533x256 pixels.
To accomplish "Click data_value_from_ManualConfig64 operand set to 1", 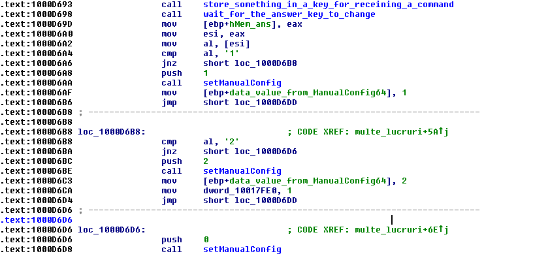I will tap(308, 93).
